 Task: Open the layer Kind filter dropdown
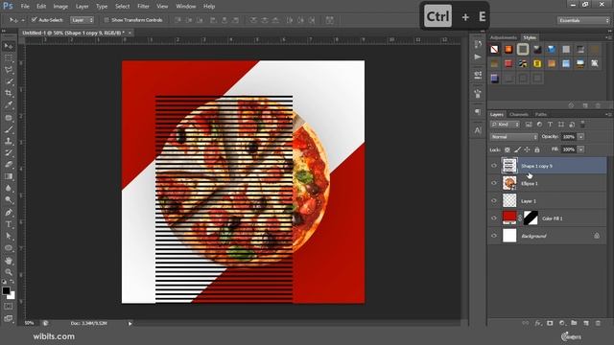click(505, 125)
